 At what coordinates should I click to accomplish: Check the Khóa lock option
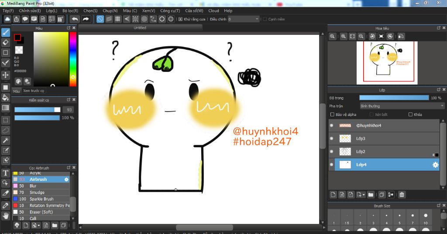tap(410, 115)
